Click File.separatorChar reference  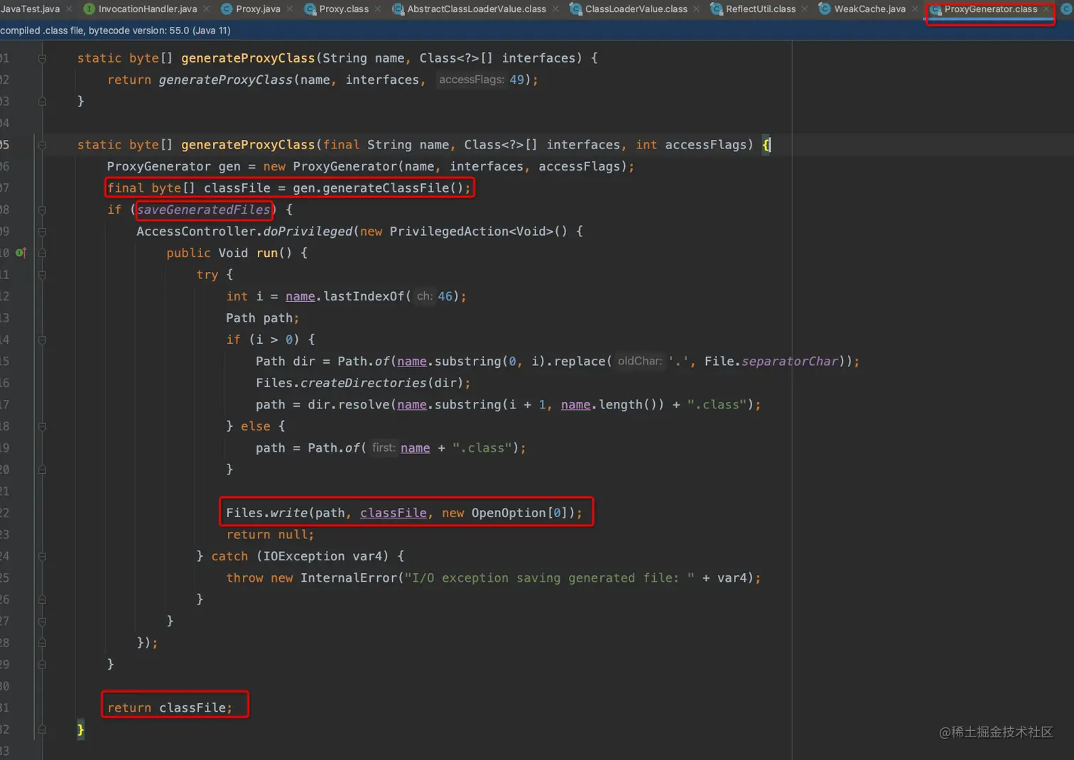coord(771,362)
